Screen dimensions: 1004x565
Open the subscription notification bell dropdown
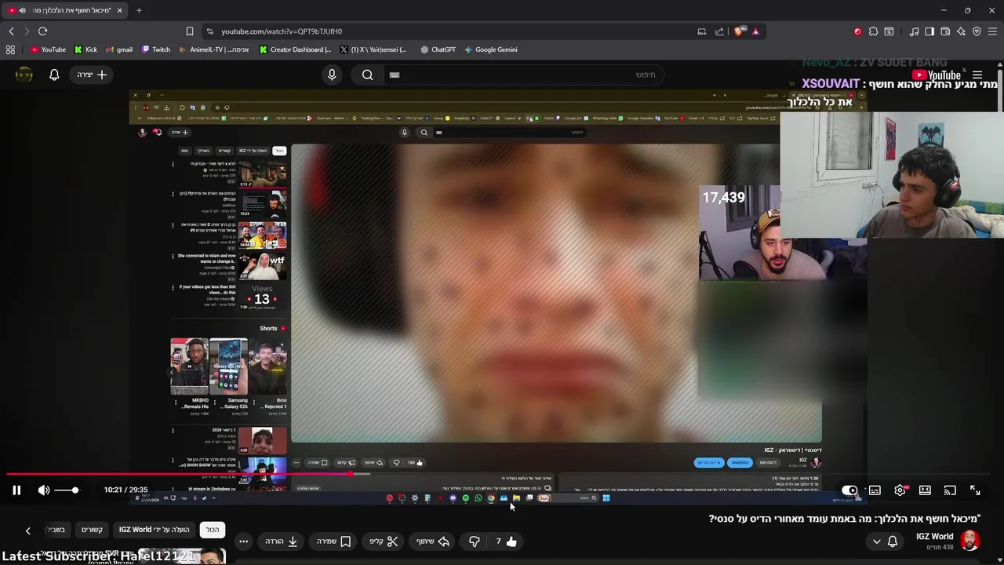pos(885,541)
